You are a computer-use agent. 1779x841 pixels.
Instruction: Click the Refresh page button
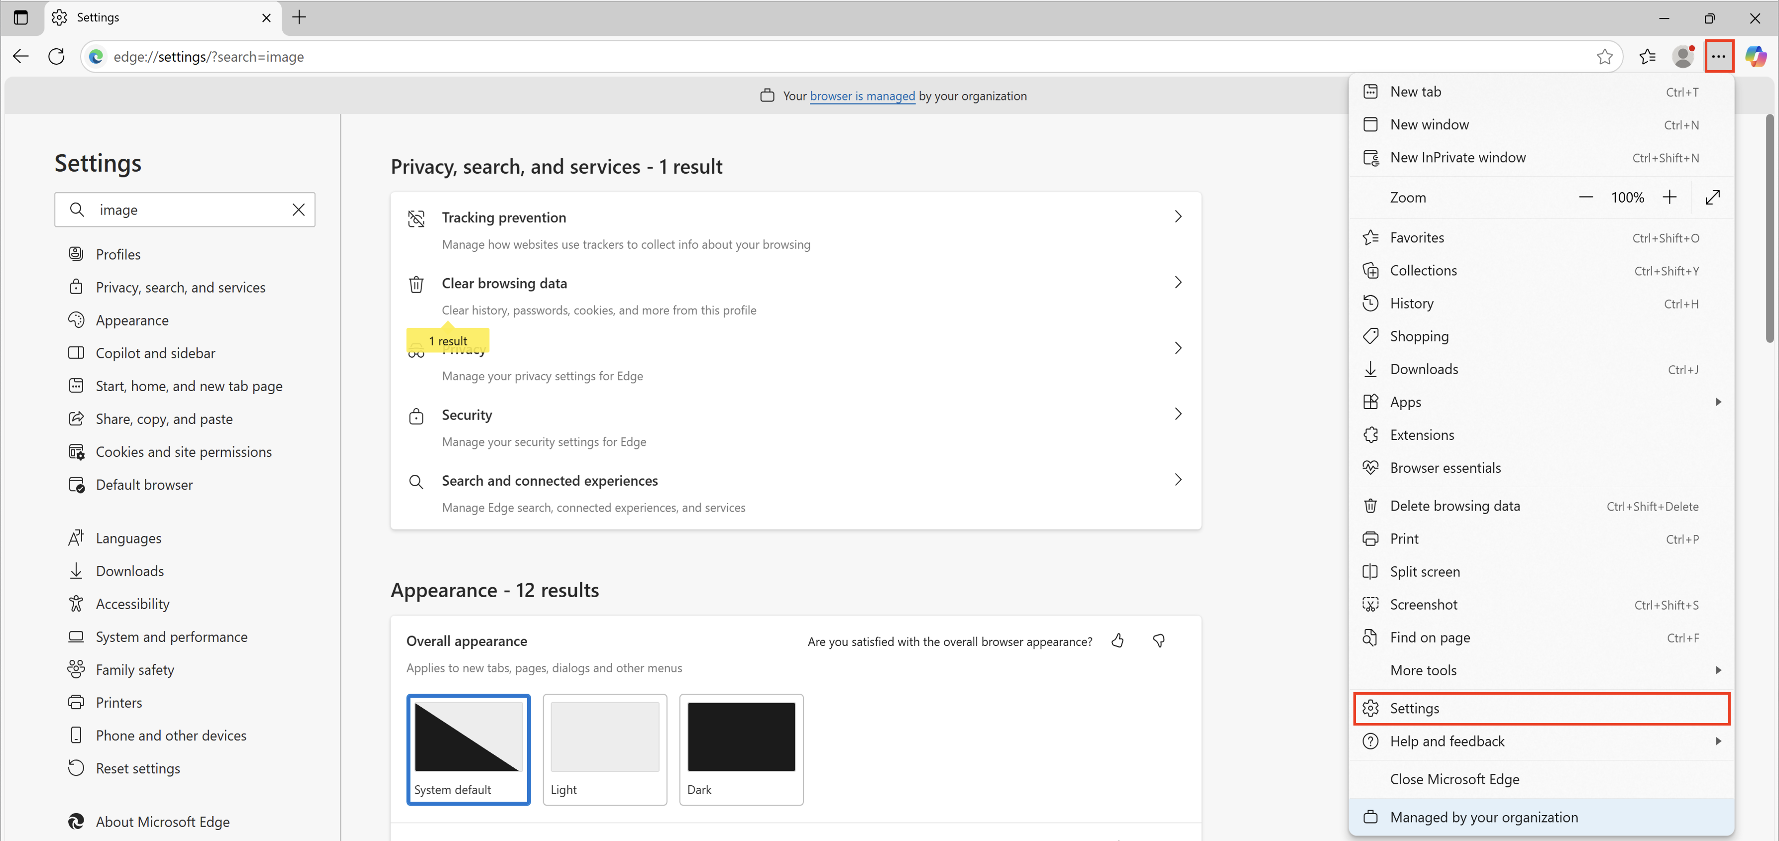tap(57, 57)
